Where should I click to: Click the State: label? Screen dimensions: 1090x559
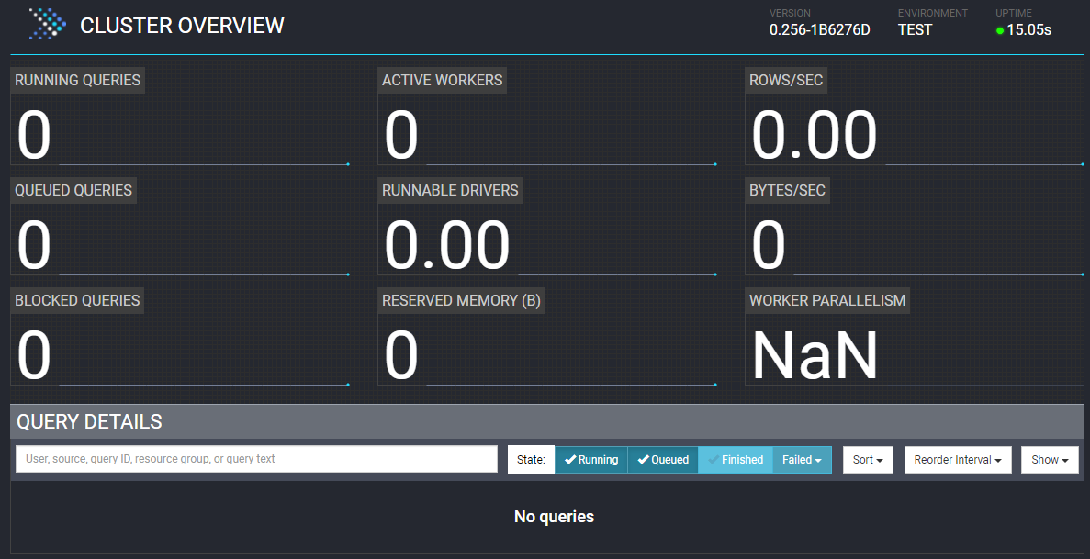pos(531,460)
